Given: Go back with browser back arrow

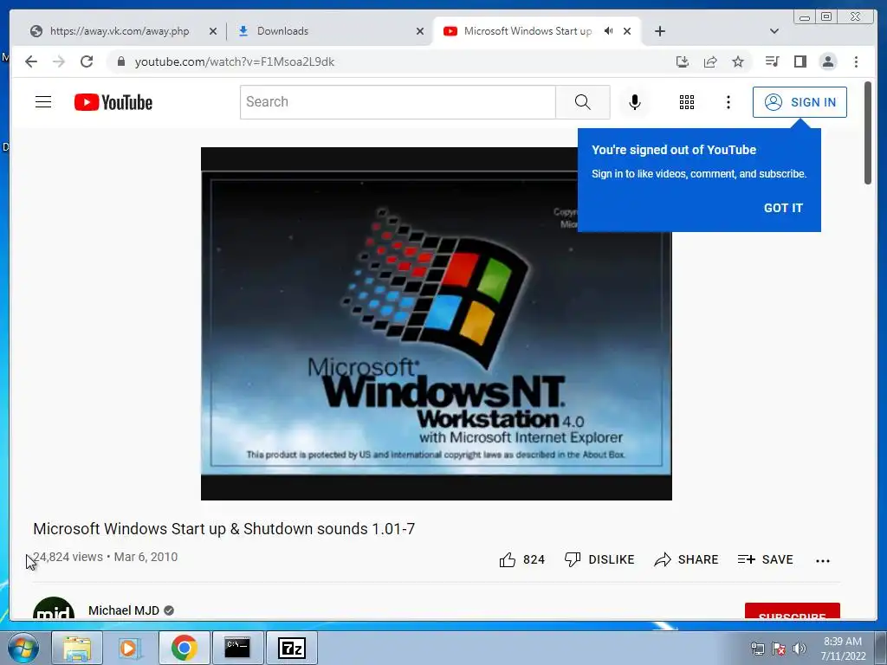Looking at the screenshot, I should pyautogui.click(x=31, y=61).
